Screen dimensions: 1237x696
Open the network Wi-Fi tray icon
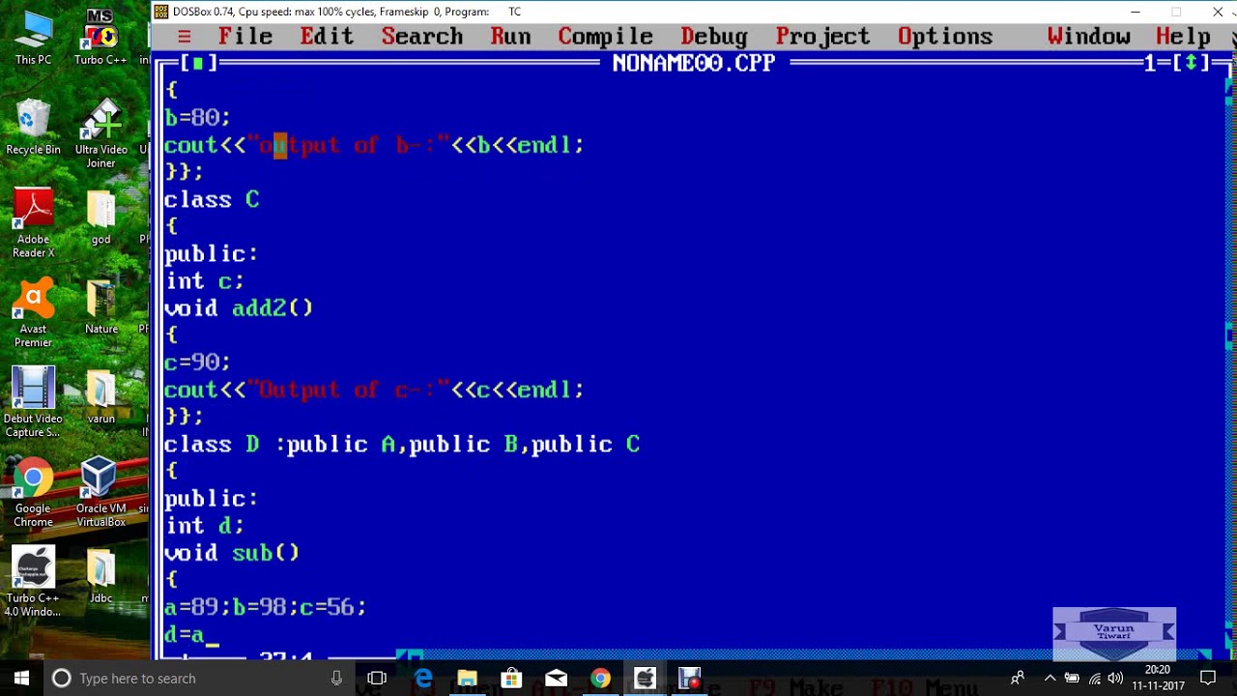[1094, 679]
